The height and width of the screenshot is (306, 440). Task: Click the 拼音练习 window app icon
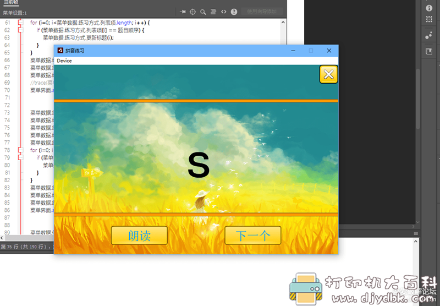point(60,51)
